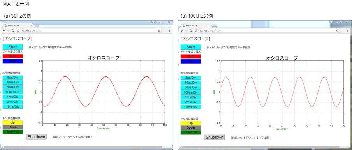Click browser forward arrow in left window
The height and width of the screenshot is (150, 352).
[8, 30]
